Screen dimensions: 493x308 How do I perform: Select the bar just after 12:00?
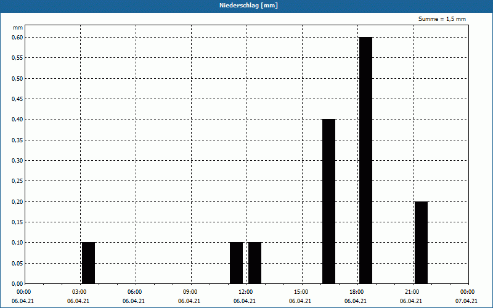point(255,263)
